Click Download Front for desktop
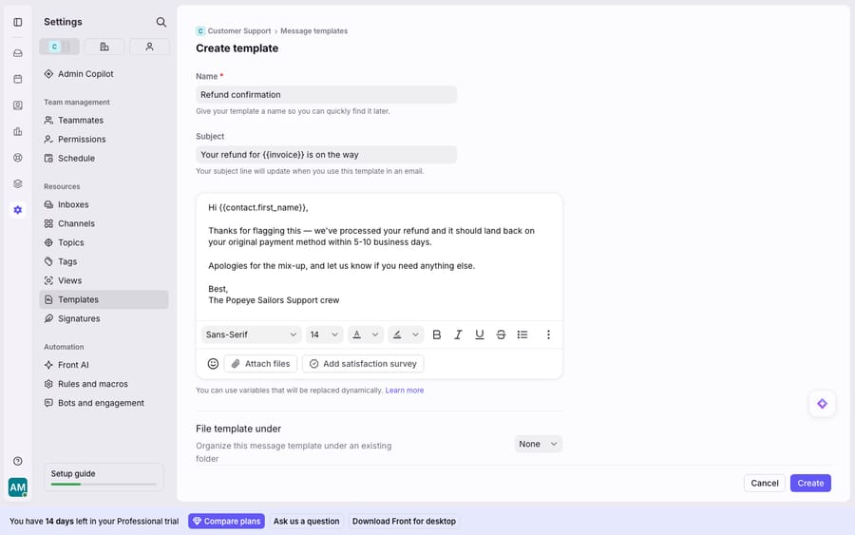855x535 pixels. pyautogui.click(x=404, y=522)
